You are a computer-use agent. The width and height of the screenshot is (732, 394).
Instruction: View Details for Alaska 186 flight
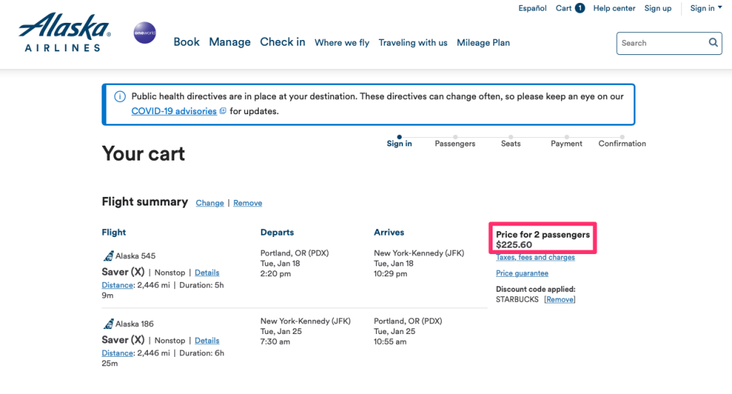point(207,340)
